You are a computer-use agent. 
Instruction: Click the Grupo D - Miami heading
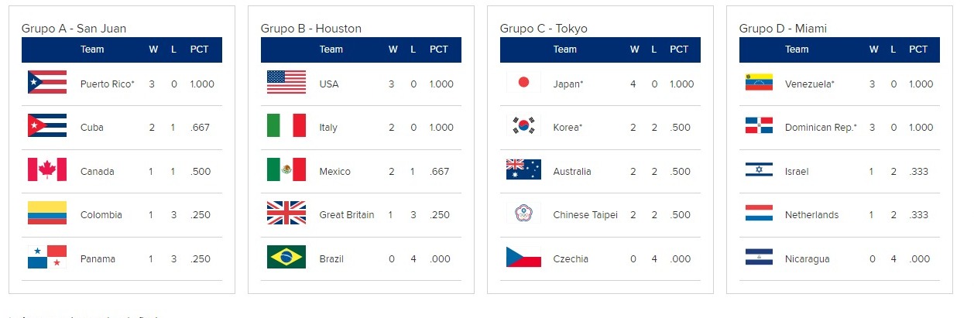pyautogui.click(x=783, y=29)
